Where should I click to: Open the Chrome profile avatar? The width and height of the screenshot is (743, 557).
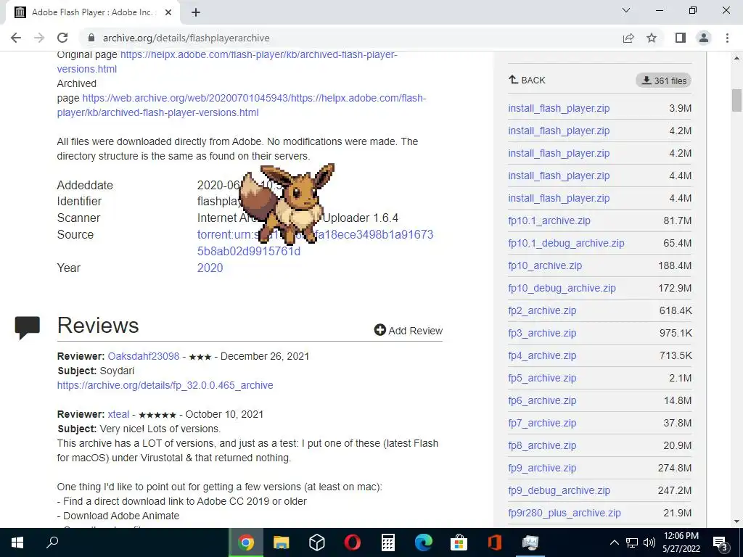(704, 38)
